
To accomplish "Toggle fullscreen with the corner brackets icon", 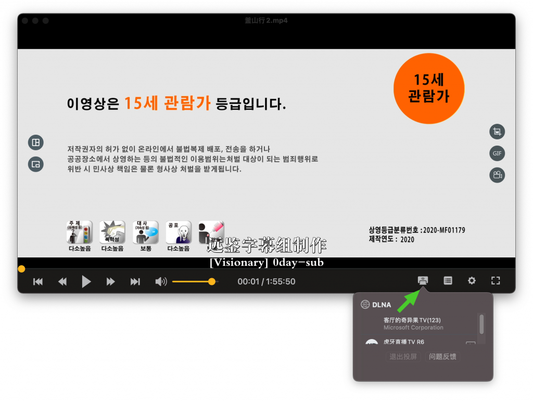I will pos(495,281).
